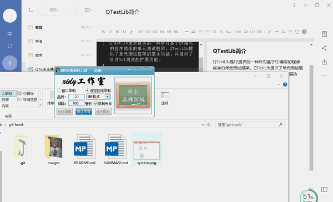Click the 停止录像 button

tap(84, 112)
